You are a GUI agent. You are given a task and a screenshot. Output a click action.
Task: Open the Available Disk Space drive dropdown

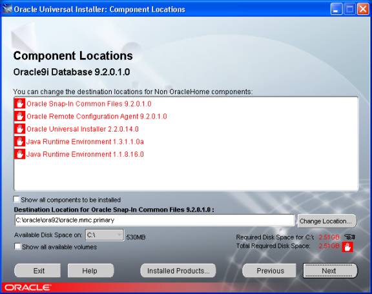pos(105,235)
